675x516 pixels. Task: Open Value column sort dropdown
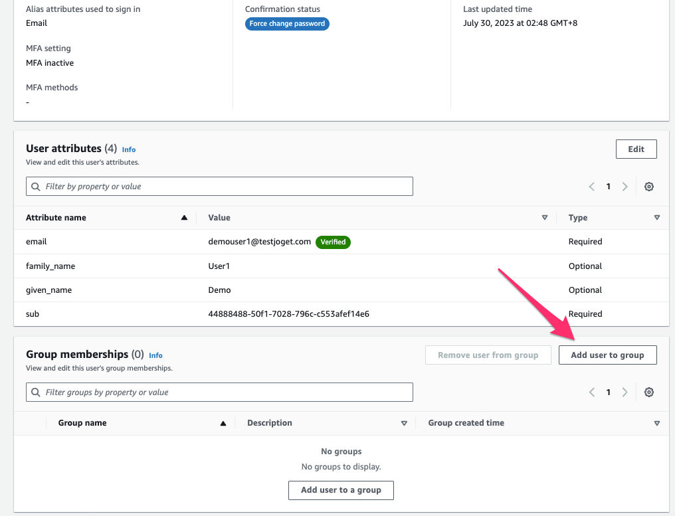point(545,218)
